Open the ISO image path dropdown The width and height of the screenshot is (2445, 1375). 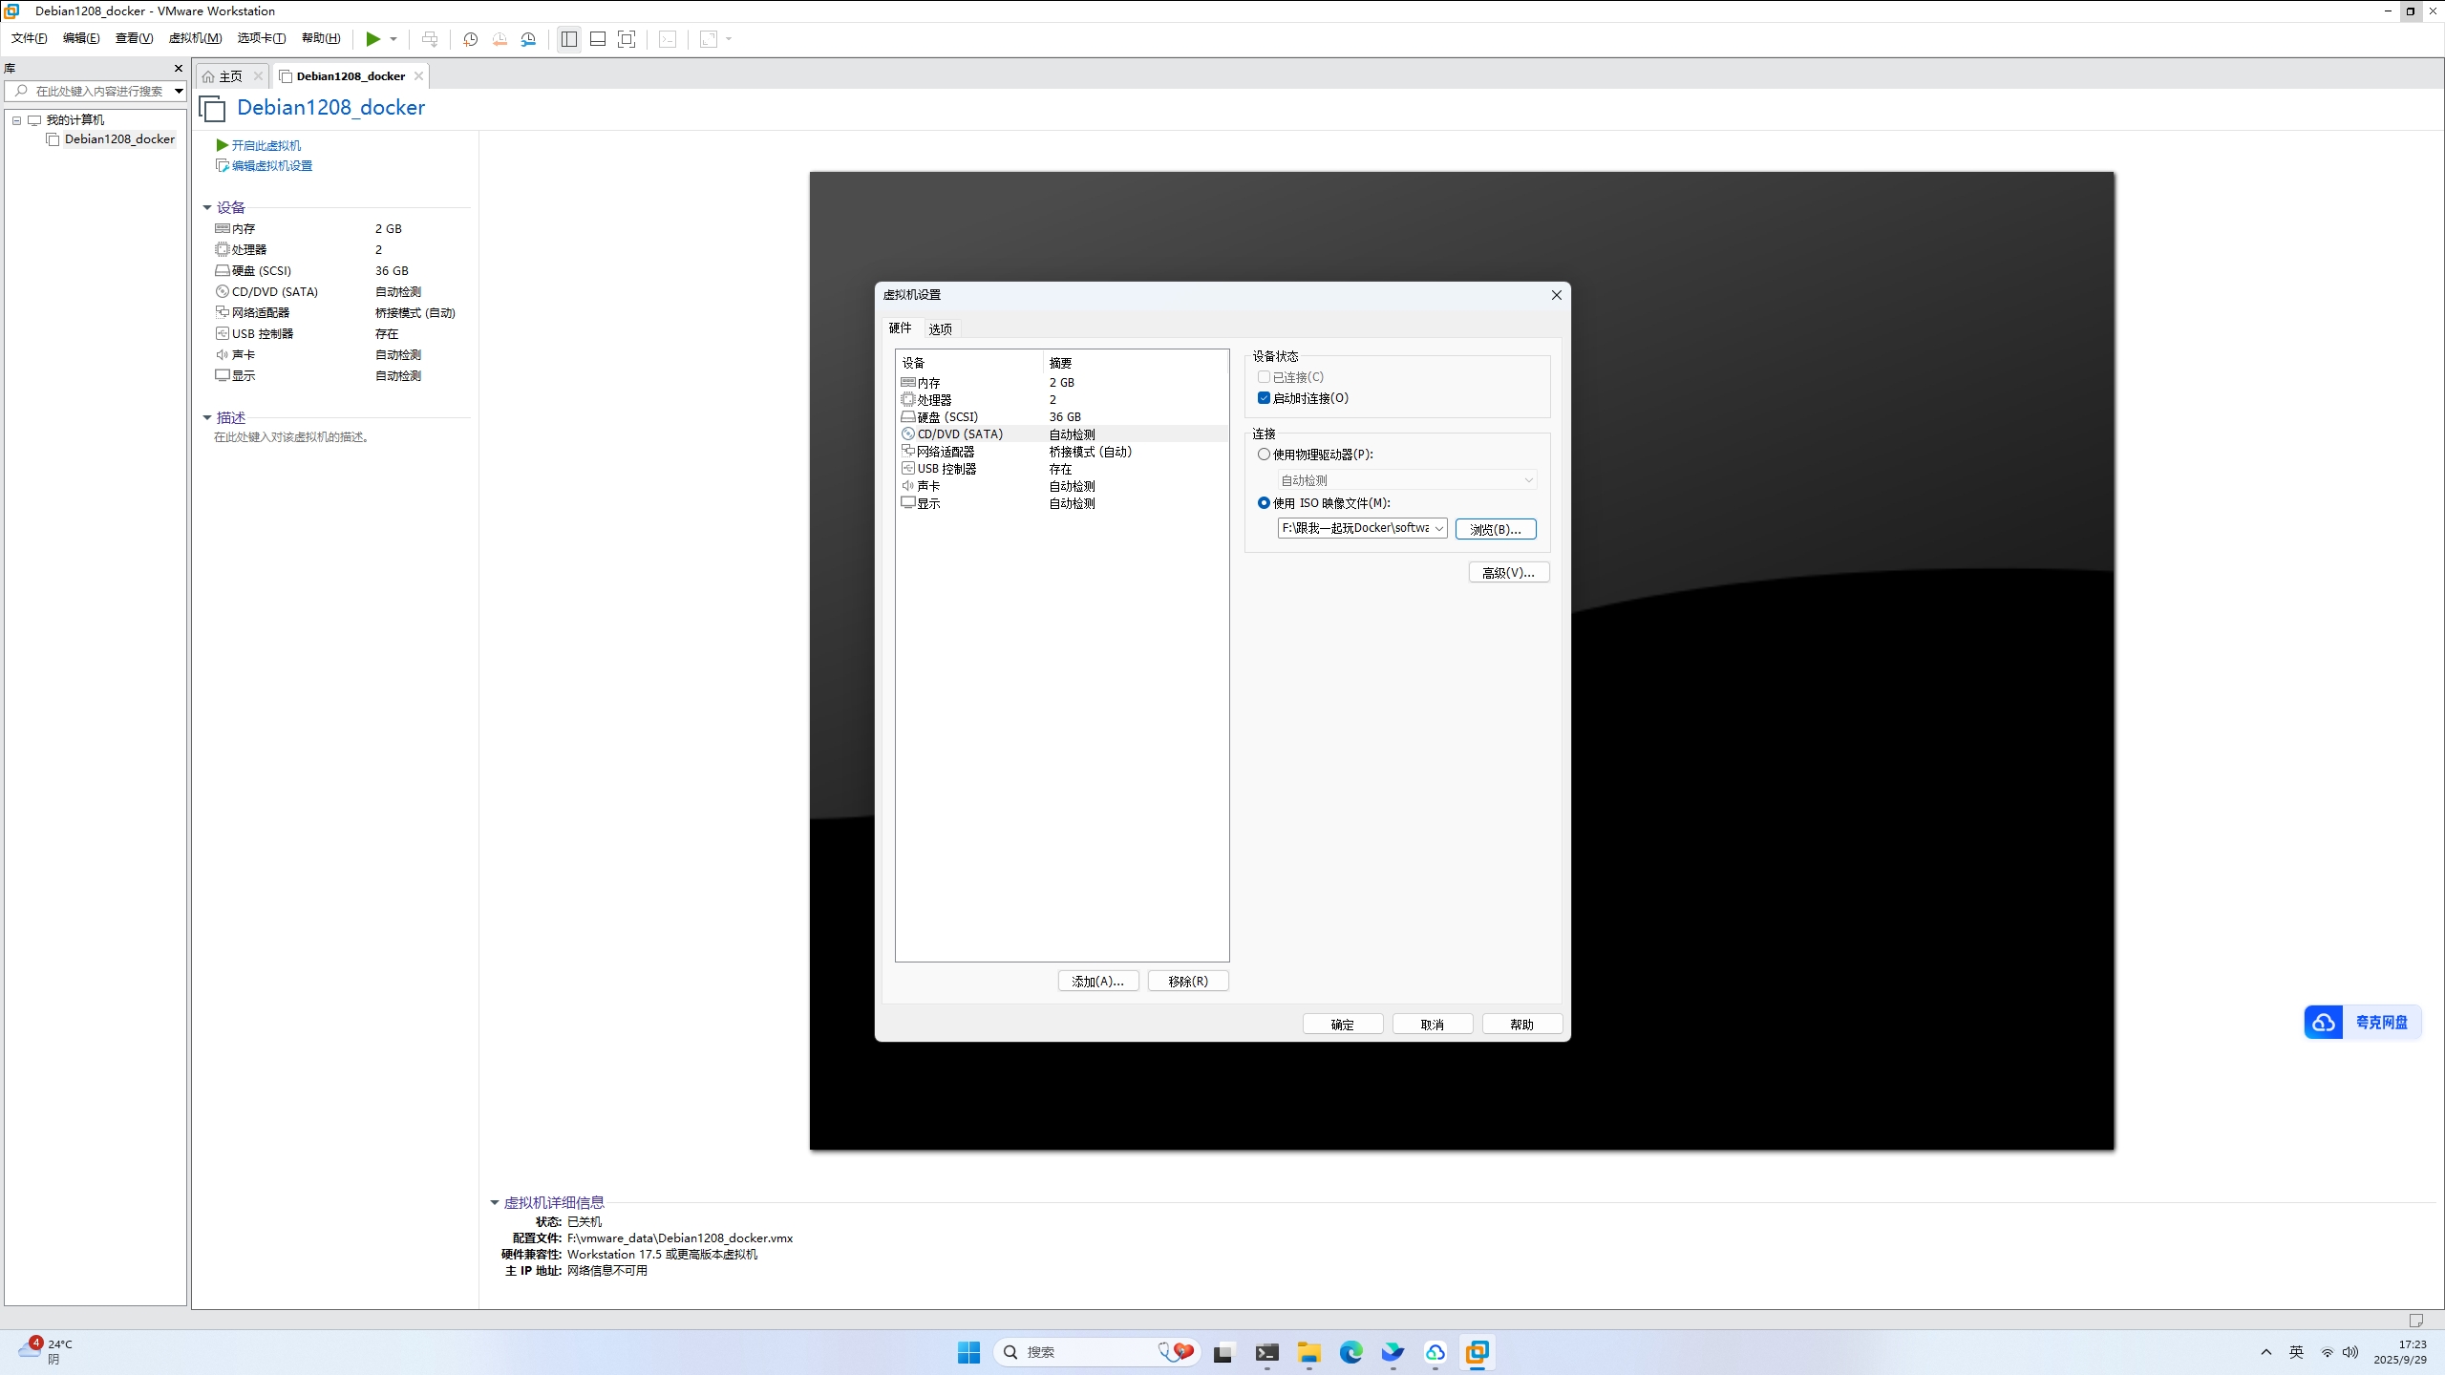[x=1438, y=529]
